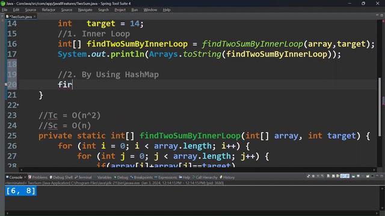This screenshot has height=216, width=385.
Task: Close the Console view tab
Action: tap(25, 177)
